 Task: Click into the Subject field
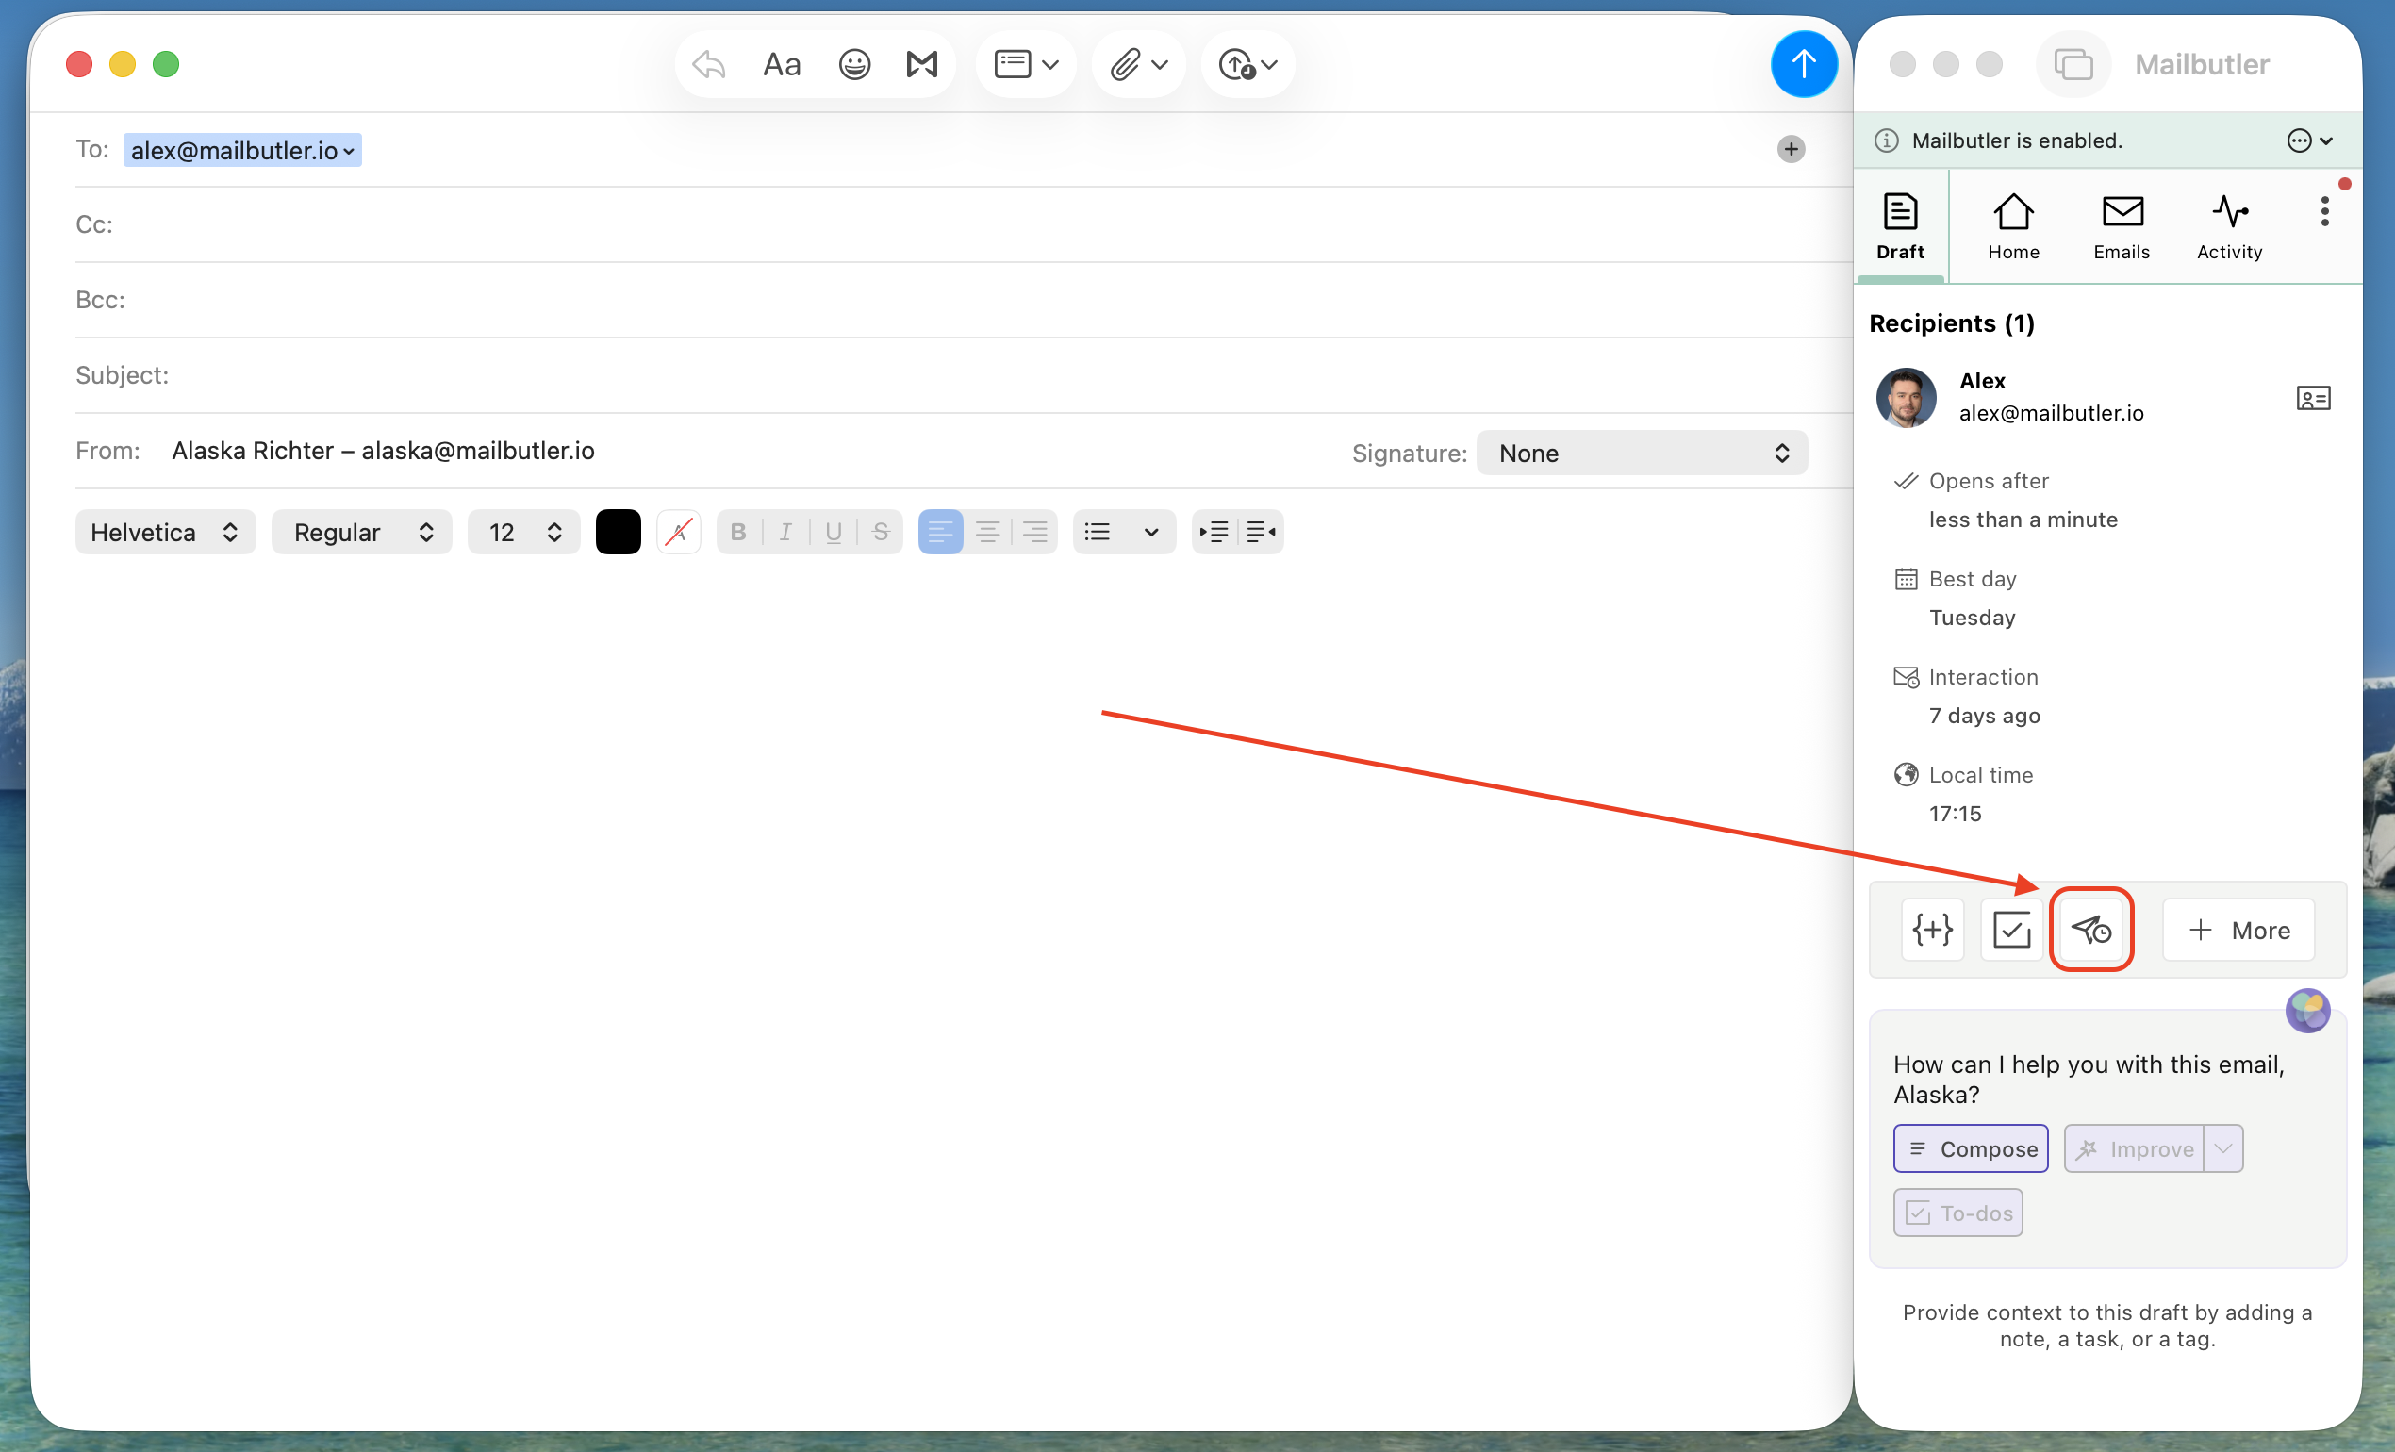(963, 375)
